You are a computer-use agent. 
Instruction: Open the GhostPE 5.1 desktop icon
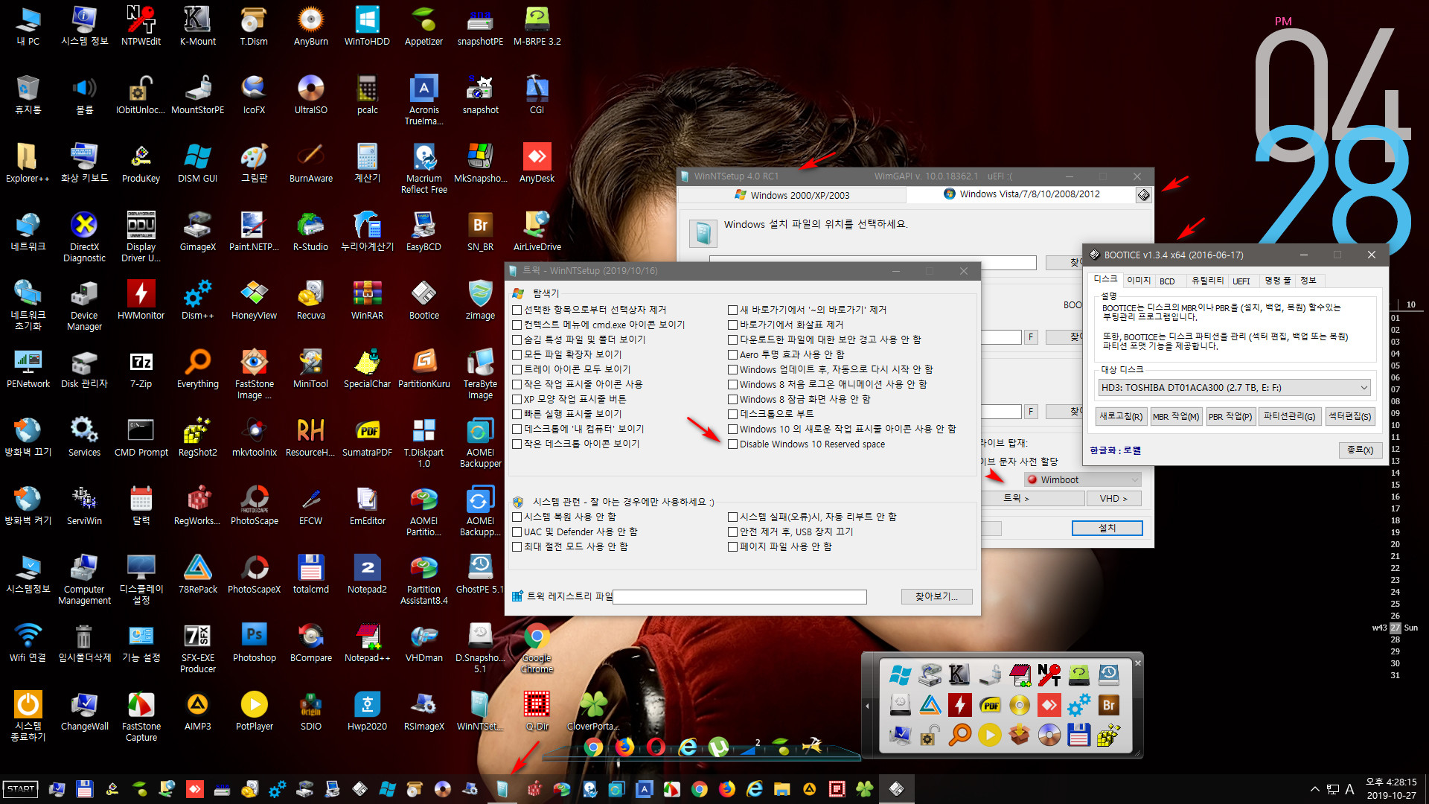point(480,574)
